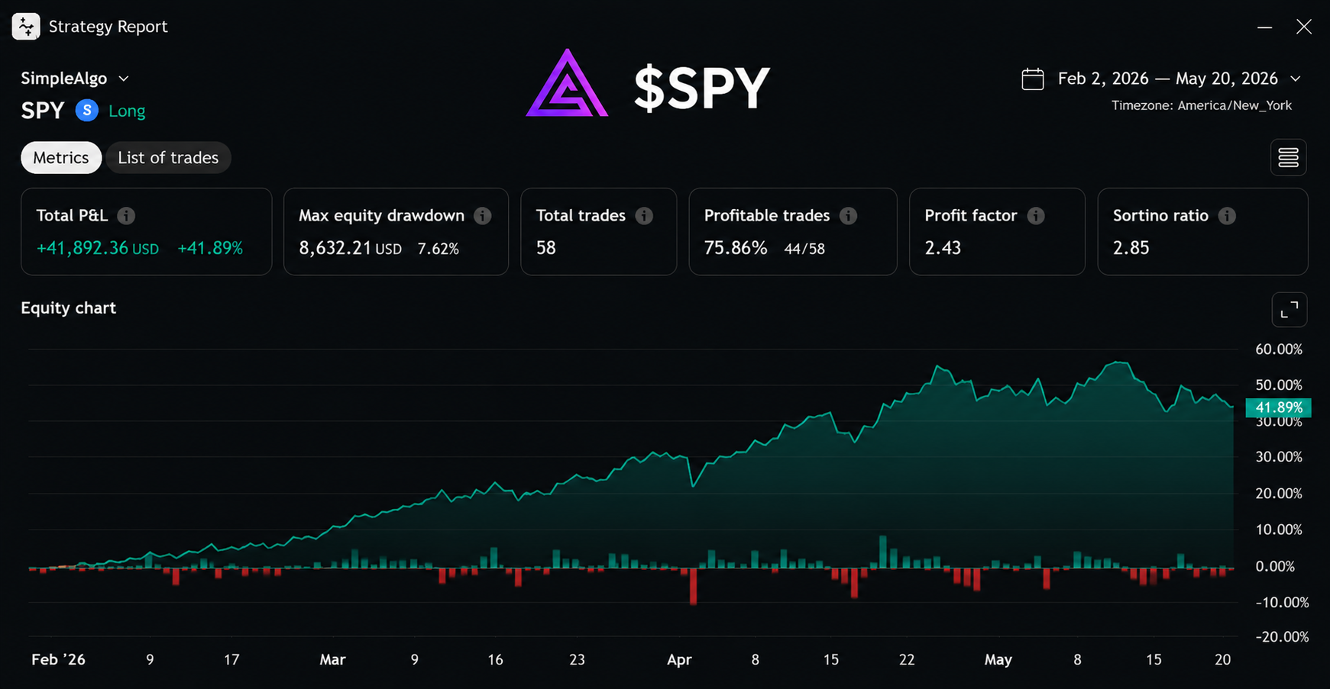Screen dimensions: 1330x689
Task: Click the blue S symbol badge
Action: (87, 111)
